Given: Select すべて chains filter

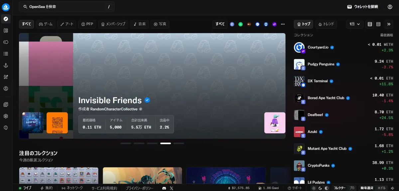Looking at the screenshot, I should point(220,24).
